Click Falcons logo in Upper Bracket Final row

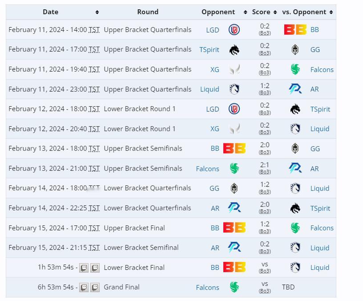coord(295,228)
